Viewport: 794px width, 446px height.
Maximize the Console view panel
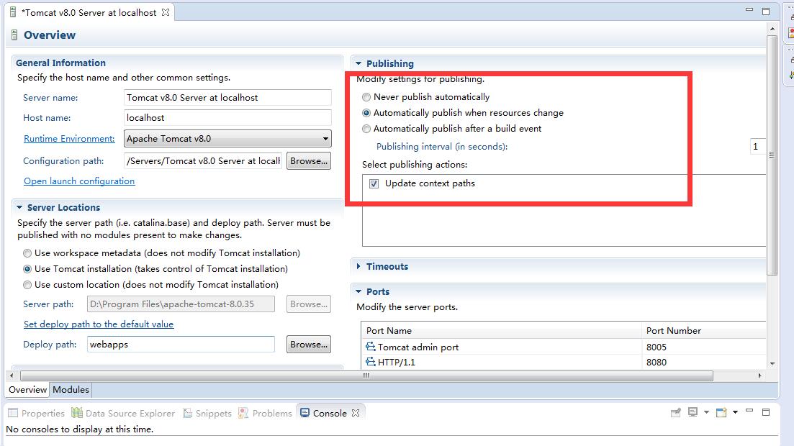pos(766,412)
